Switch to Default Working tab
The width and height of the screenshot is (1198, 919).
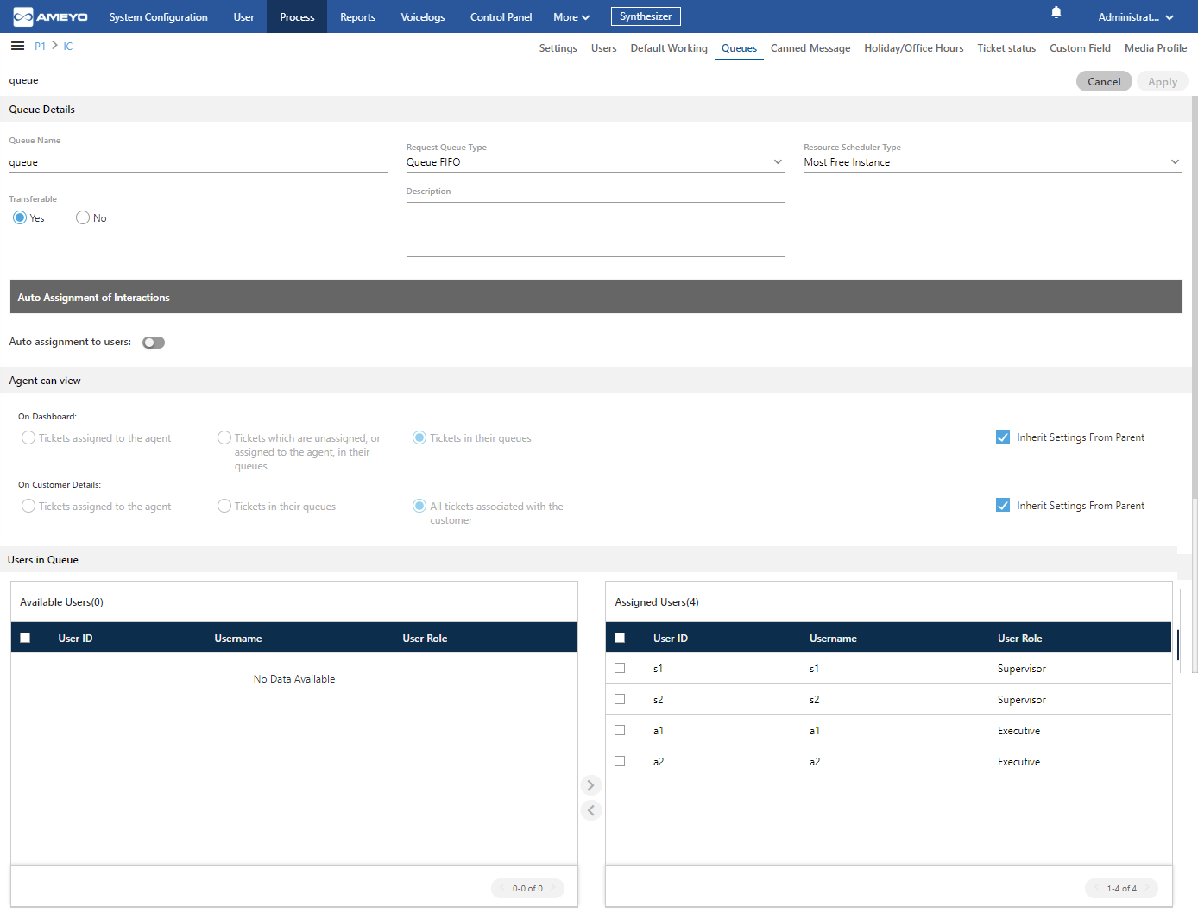point(669,48)
